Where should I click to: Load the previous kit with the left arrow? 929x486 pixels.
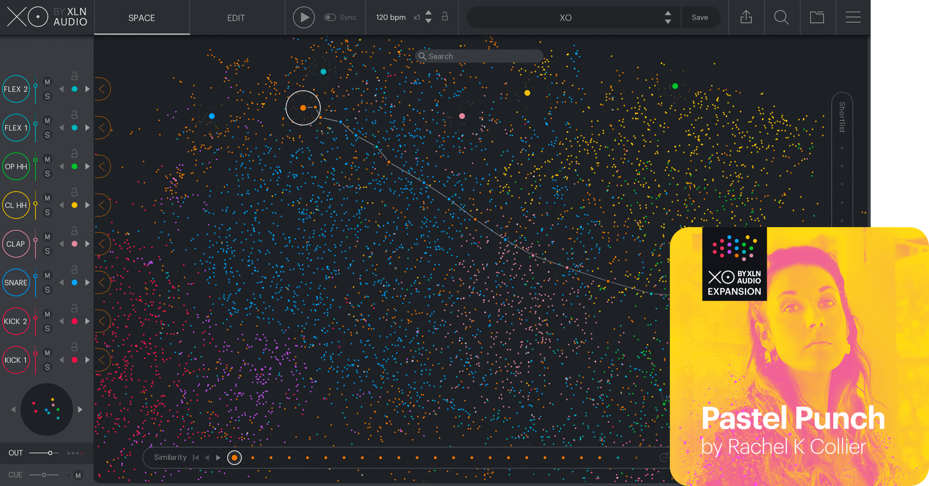click(x=13, y=410)
